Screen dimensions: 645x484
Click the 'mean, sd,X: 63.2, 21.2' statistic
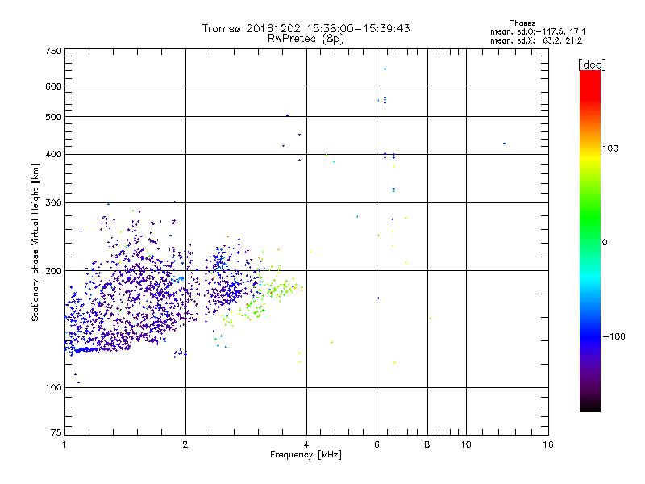[536, 40]
